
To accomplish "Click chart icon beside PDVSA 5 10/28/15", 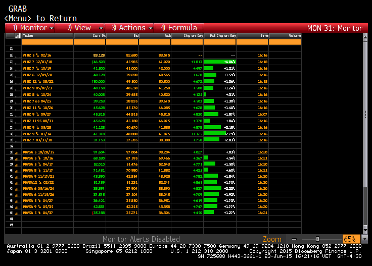I will tap(16, 153).
